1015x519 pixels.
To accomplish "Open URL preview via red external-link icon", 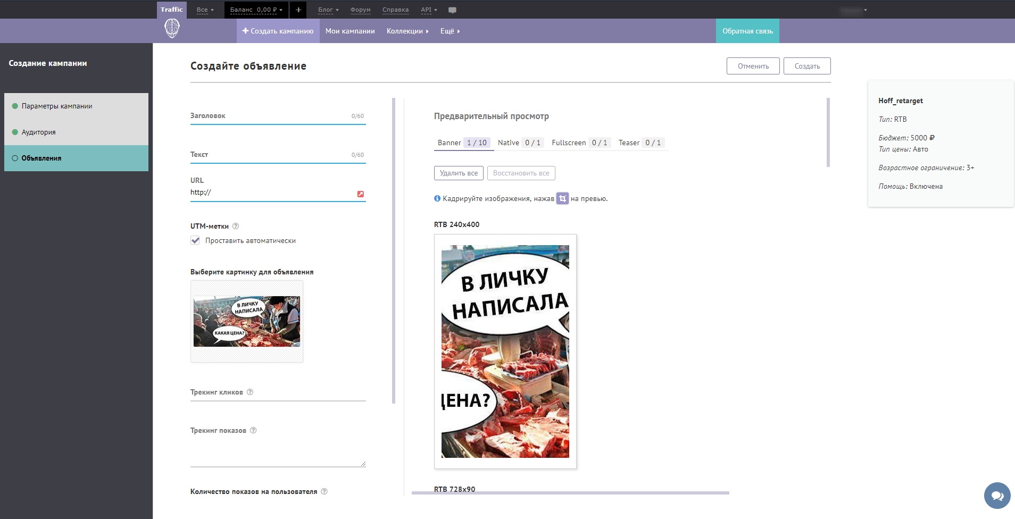I will (x=361, y=194).
